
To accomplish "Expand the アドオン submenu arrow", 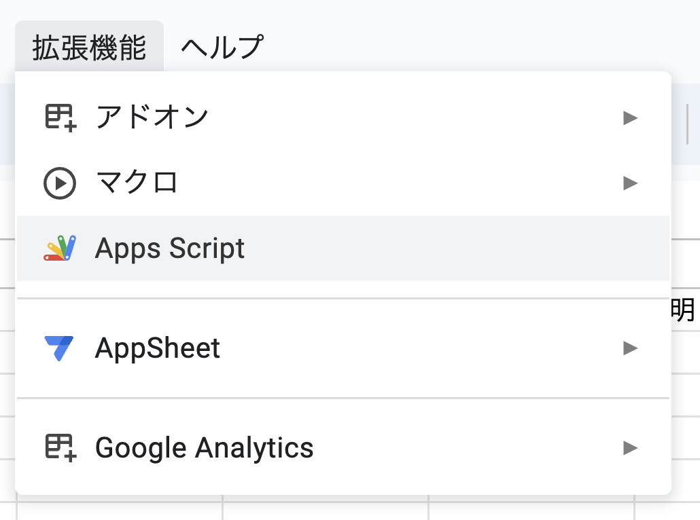I will tap(630, 118).
